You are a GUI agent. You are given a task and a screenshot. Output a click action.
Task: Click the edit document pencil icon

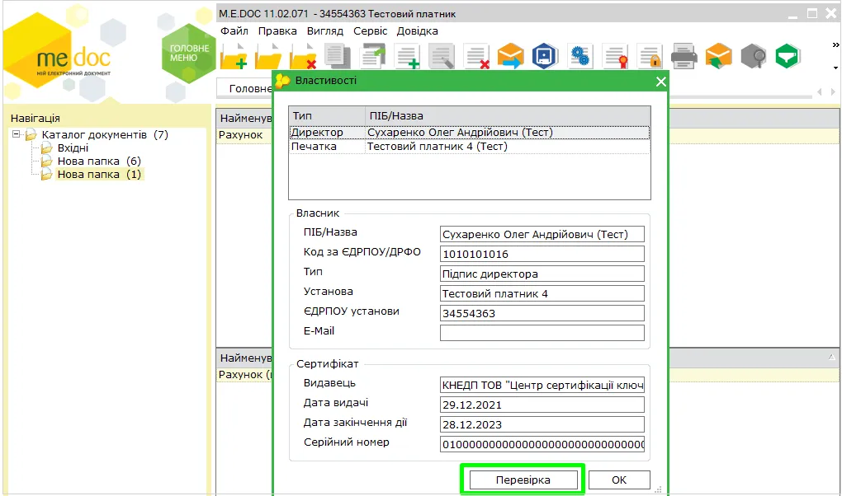pos(442,57)
